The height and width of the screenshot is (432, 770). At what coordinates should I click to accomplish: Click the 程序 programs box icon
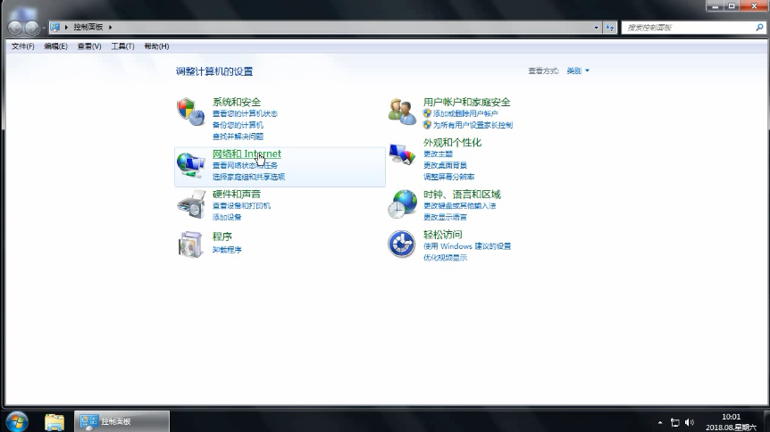[190, 244]
